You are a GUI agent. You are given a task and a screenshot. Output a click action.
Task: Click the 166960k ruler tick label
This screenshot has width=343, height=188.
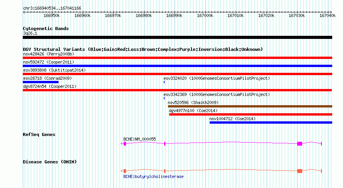[x=82, y=15]
